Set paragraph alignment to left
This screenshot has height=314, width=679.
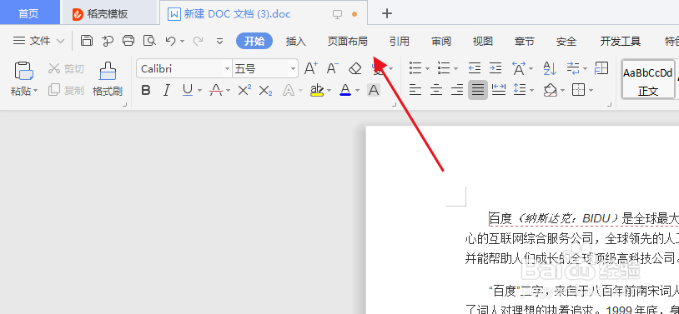[x=415, y=90]
